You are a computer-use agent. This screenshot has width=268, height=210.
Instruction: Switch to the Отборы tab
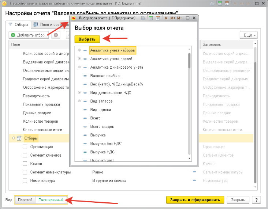[18, 25]
